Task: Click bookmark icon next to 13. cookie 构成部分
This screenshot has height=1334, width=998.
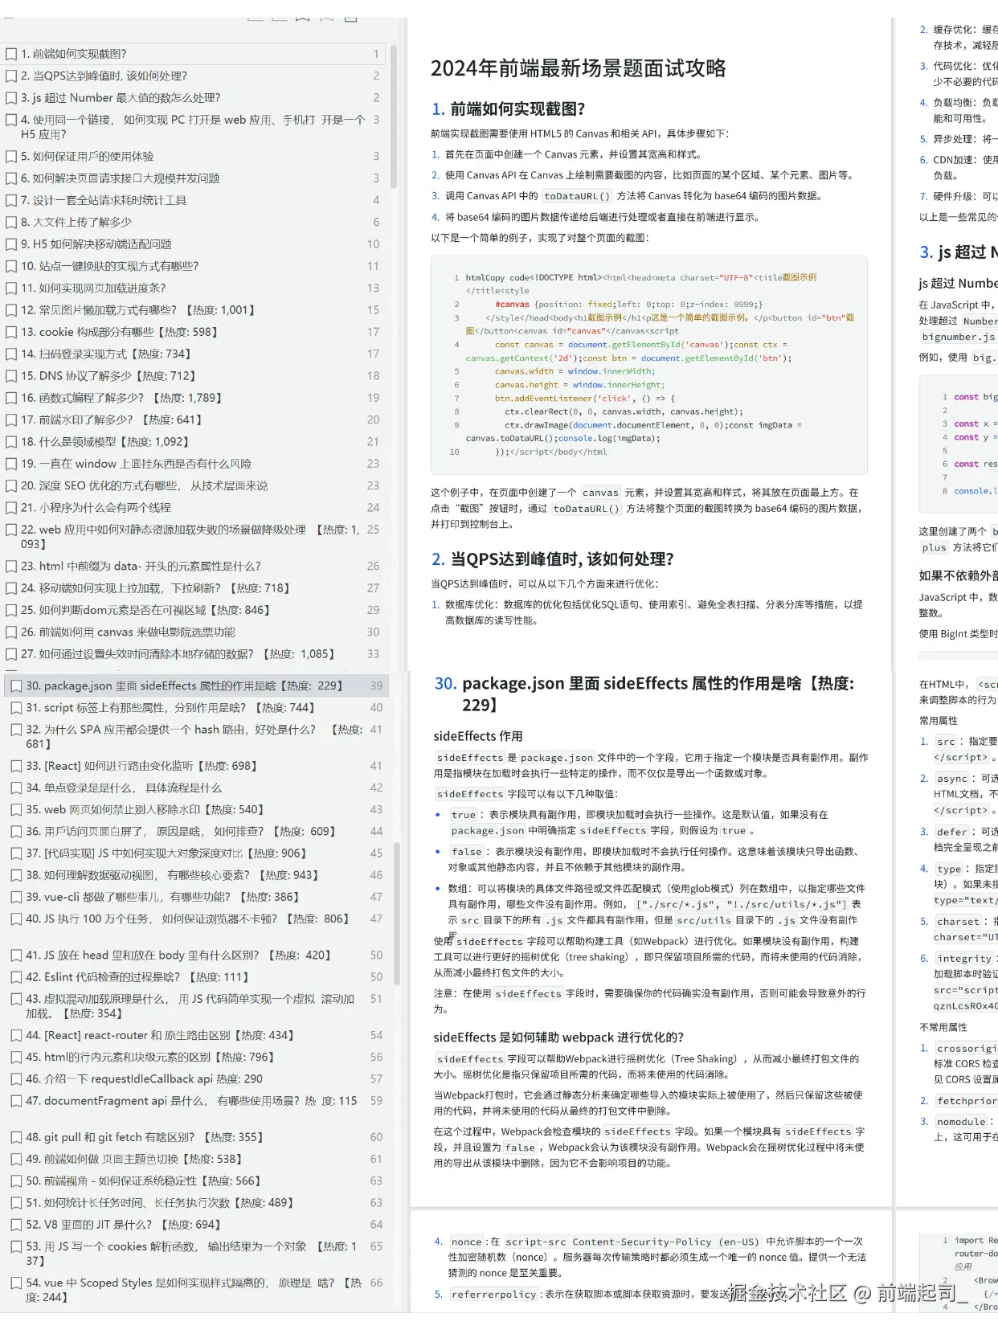Action: (11, 333)
